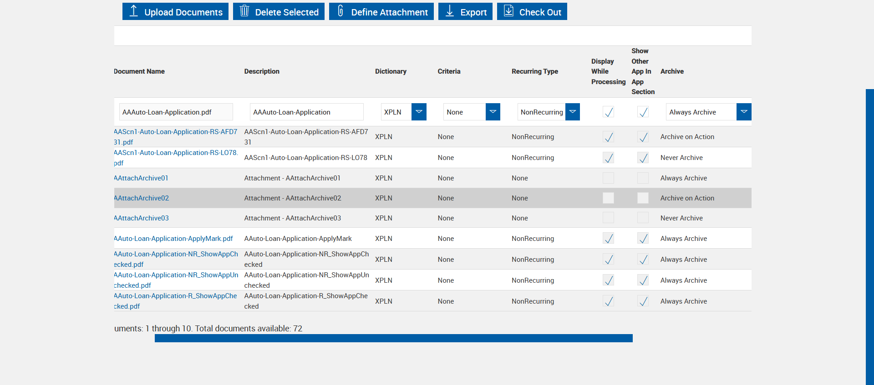Click the Define Attachment paperclip icon
874x385 pixels.
[340, 11]
